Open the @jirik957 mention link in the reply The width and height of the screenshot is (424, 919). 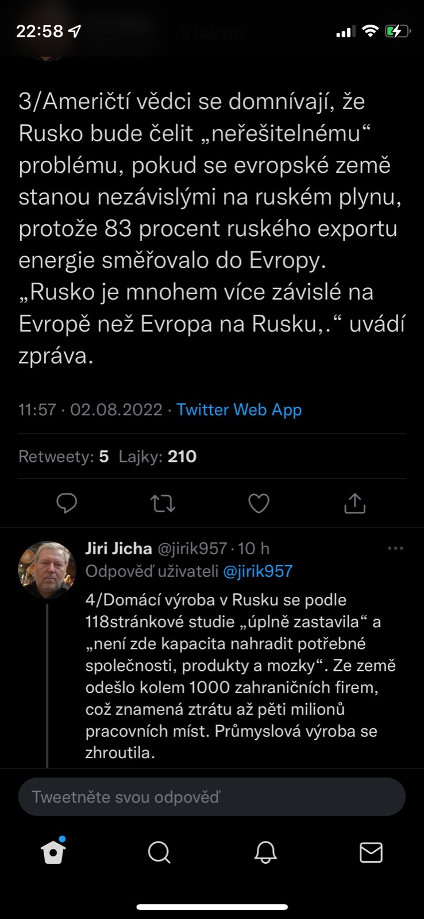tap(257, 571)
